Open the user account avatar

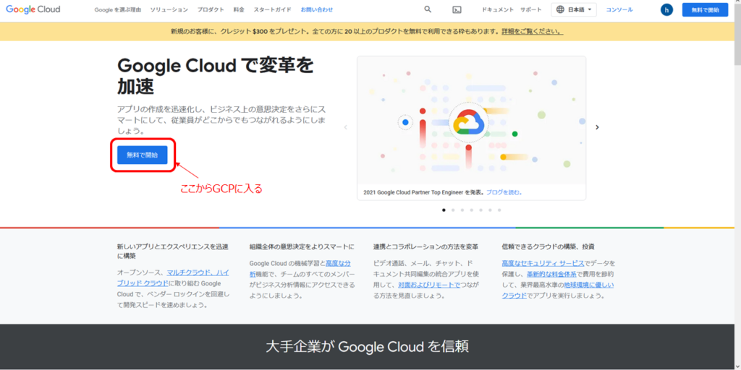coord(666,10)
